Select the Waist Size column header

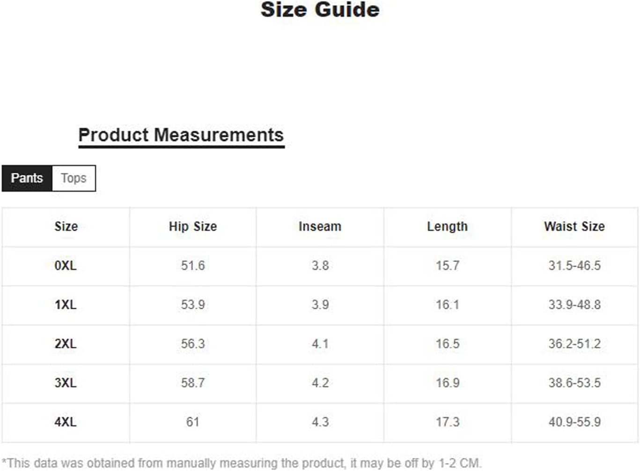coord(574,226)
